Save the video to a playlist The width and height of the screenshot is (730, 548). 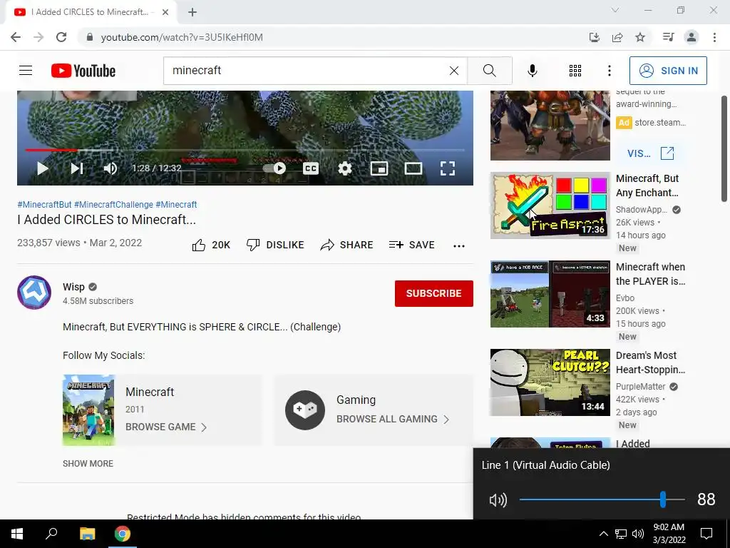point(411,245)
